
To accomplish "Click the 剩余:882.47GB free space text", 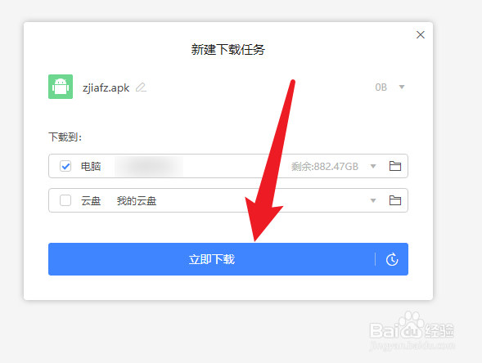I will coord(325,167).
